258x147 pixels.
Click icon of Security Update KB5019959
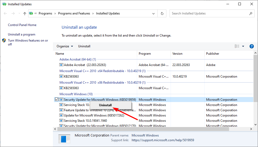pos(61,99)
